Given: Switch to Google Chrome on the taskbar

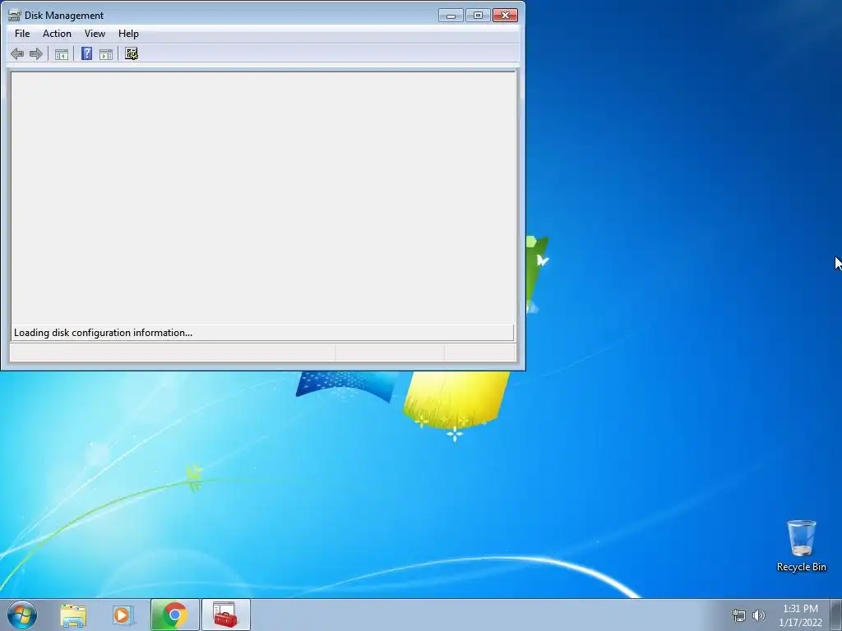Looking at the screenshot, I should coord(174,615).
